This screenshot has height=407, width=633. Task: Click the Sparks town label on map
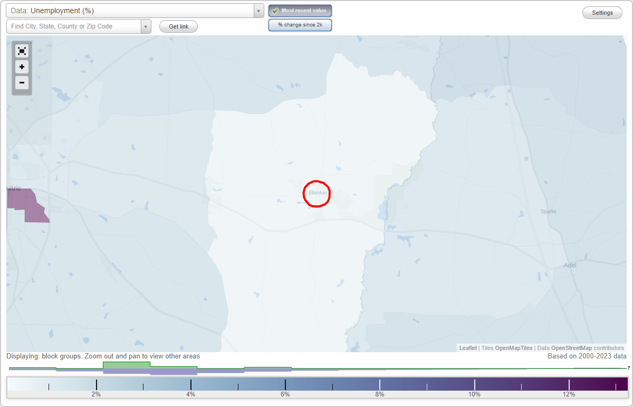click(549, 212)
